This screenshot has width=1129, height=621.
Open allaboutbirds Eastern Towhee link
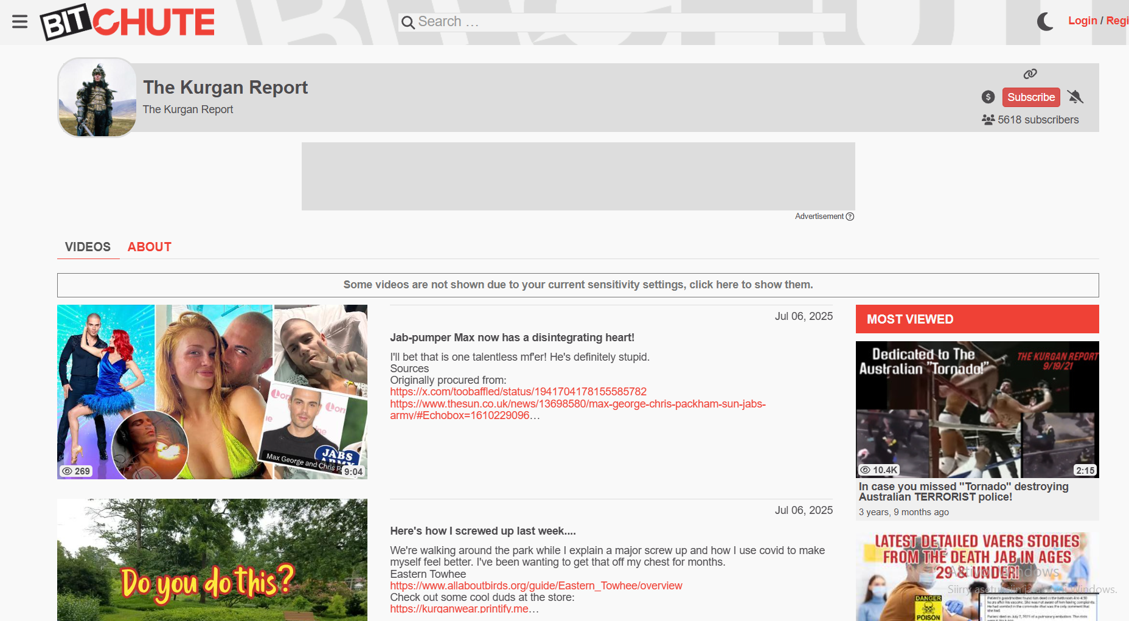536,586
